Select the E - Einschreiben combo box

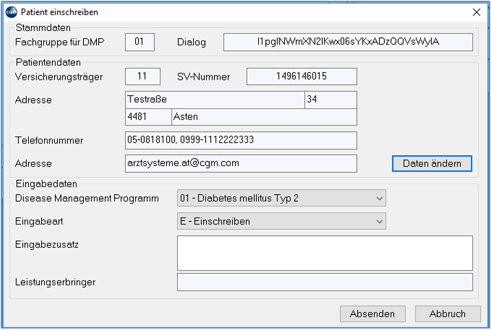tap(281, 222)
